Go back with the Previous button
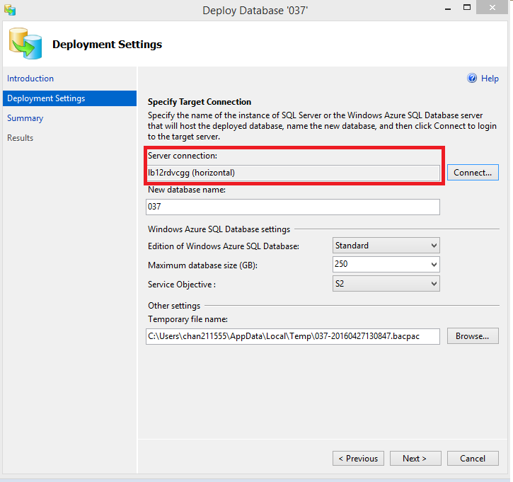Screen dimensions: 513x482 tap(358, 459)
